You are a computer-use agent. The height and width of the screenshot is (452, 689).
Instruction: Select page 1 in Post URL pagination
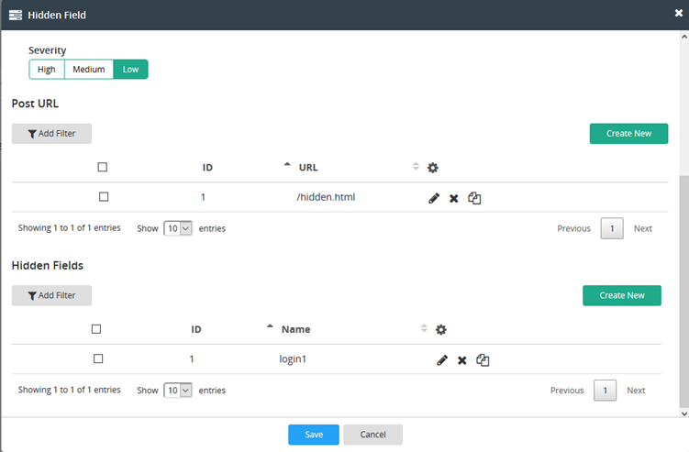pyautogui.click(x=612, y=228)
